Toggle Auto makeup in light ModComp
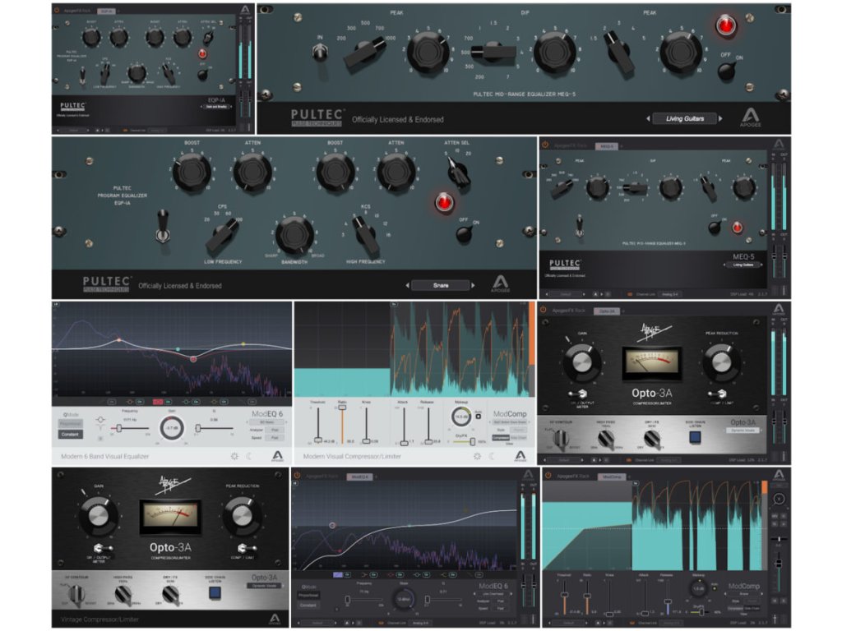The width and height of the screenshot is (842, 631). pyautogui.click(x=478, y=417)
